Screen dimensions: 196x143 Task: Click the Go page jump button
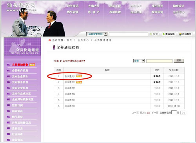coord(183,112)
